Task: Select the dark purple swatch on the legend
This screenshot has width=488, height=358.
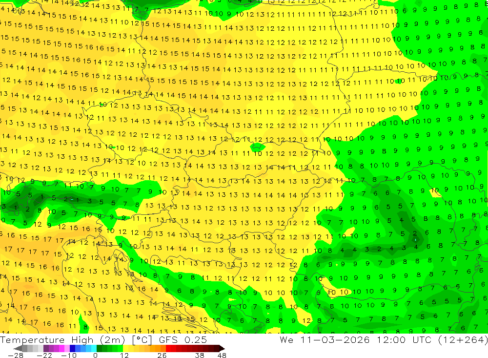Action: pos(46,349)
